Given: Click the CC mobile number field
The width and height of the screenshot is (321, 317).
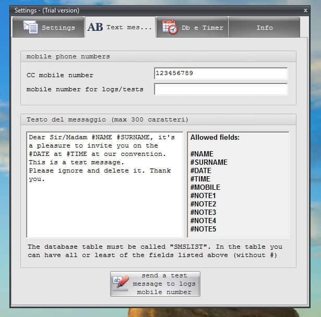Looking at the screenshot, I should pyautogui.click(x=220, y=74).
